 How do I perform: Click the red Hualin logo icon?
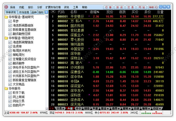[x=6, y=7]
